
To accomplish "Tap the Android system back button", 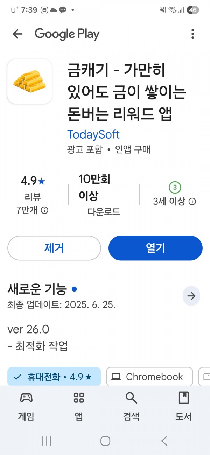I will (164, 441).
